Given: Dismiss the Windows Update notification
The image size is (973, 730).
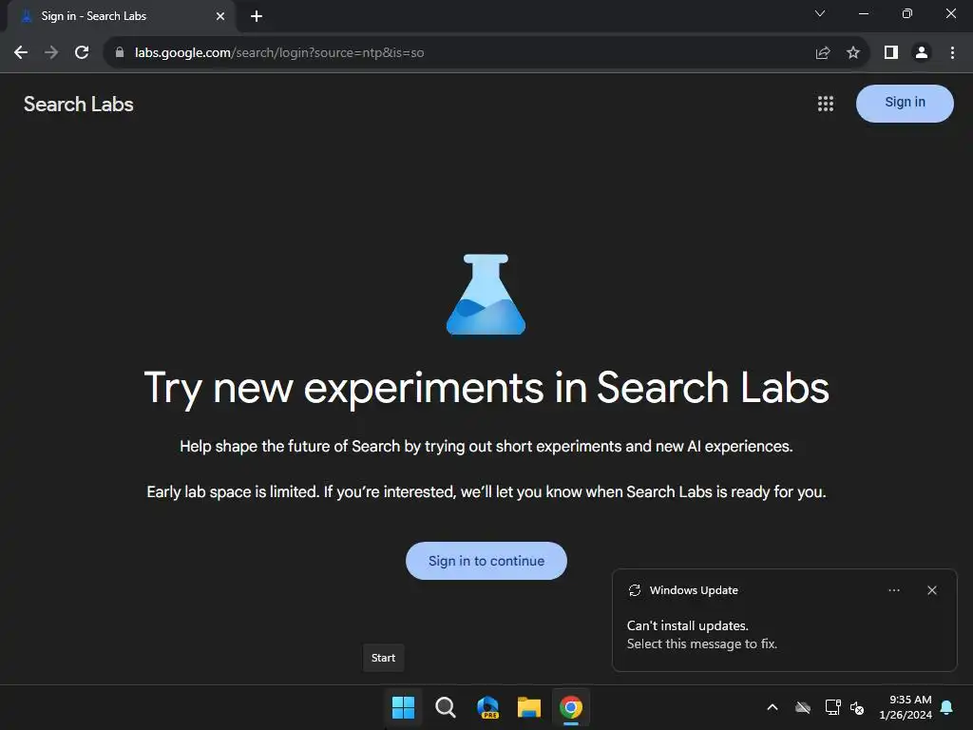Looking at the screenshot, I should click(x=932, y=590).
